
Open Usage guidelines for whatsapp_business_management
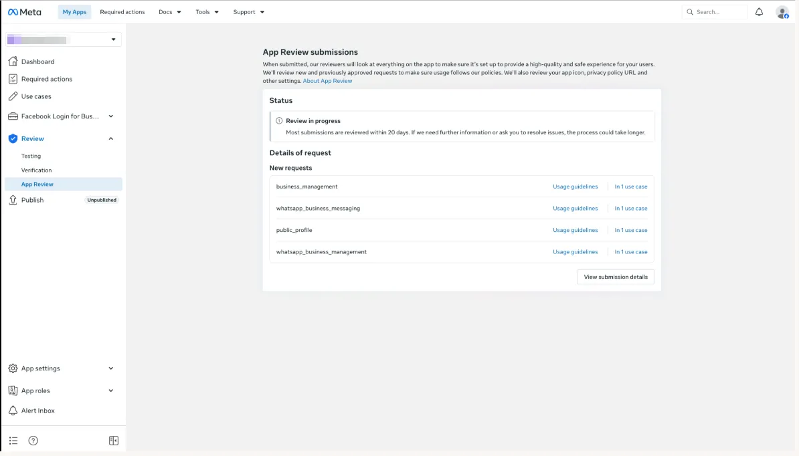[575, 252]
